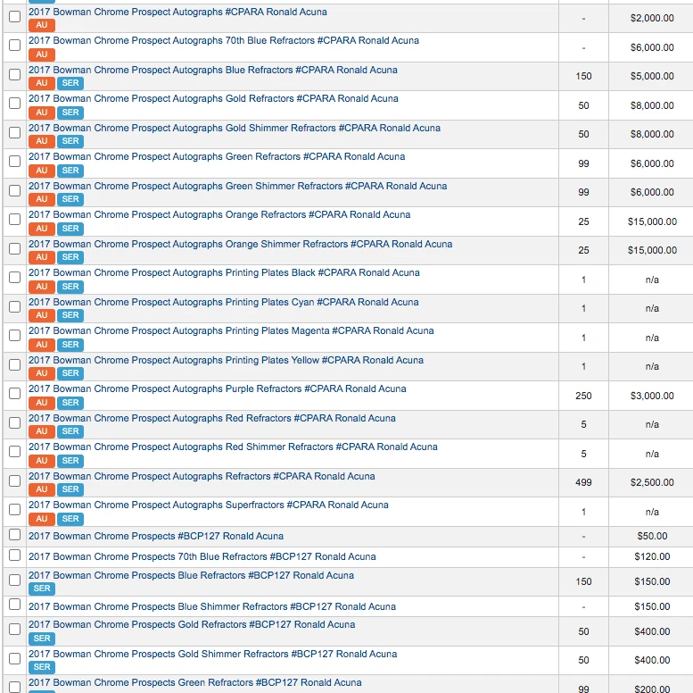Image resolution: width=693 pixels, height=693 pixels.
Task: Tick checkbox for Autographs 70th Blue Refractors row
Action: coord(14,46)
